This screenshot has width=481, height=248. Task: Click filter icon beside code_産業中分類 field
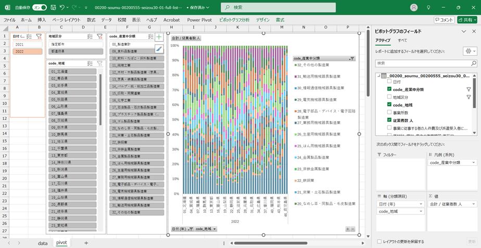pos(469,89)
